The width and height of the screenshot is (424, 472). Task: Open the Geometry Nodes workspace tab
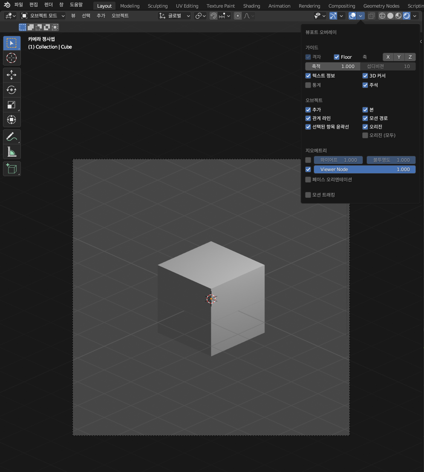point(381,6)
